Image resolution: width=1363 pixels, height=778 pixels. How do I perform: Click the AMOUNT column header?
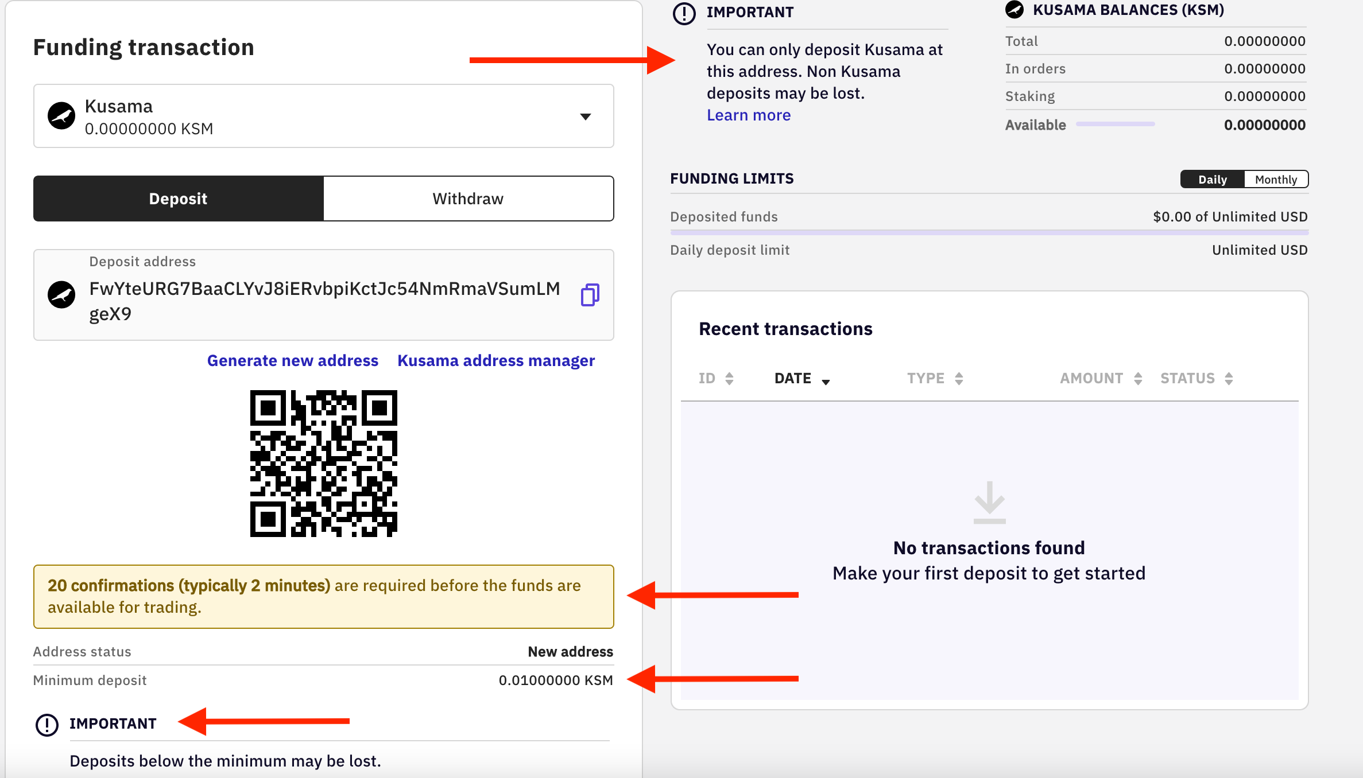(x=1091, y=379)
